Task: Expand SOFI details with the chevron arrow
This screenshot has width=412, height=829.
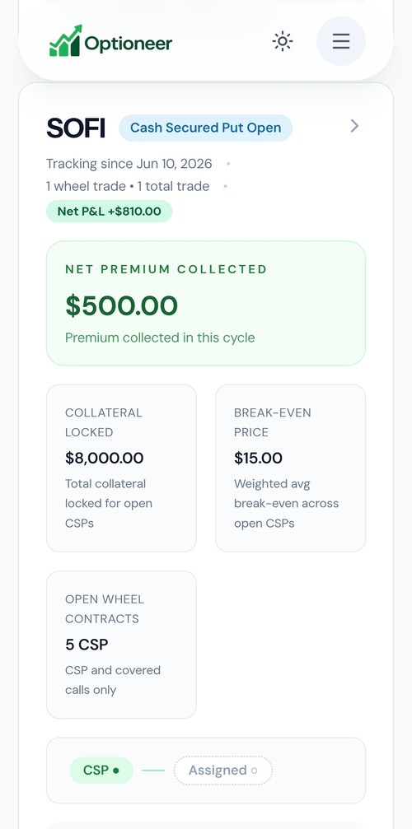Action: [354, 126]
